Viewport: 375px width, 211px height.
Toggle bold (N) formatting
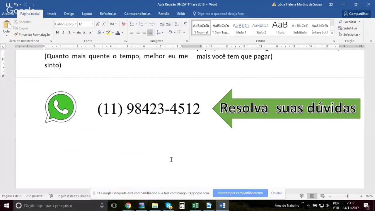[x=57, y=33]
